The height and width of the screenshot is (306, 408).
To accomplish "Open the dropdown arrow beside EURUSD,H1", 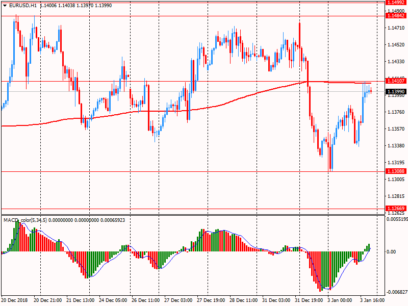I will [x=5, y=5].
